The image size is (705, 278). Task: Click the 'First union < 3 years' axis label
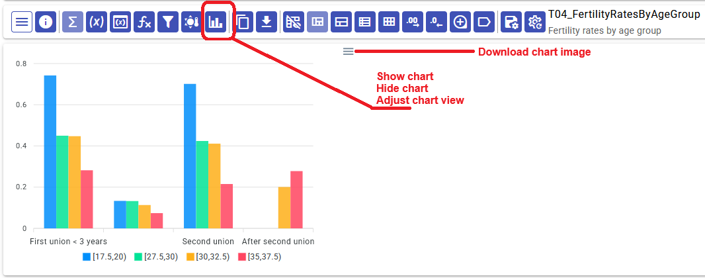[68, 242]
